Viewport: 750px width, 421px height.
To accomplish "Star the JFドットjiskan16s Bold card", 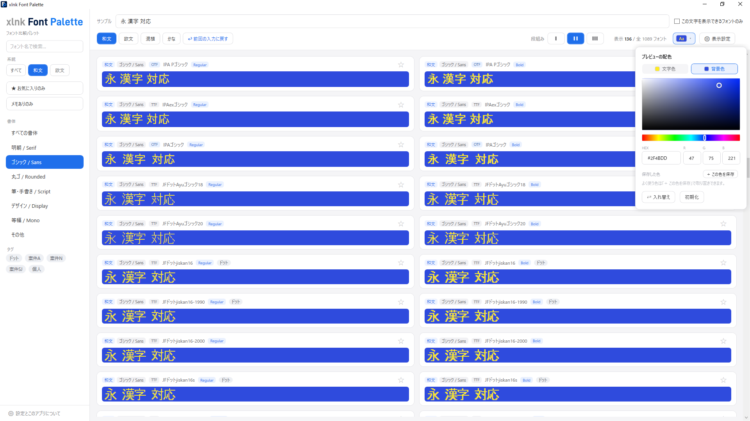I will point(723,380).
